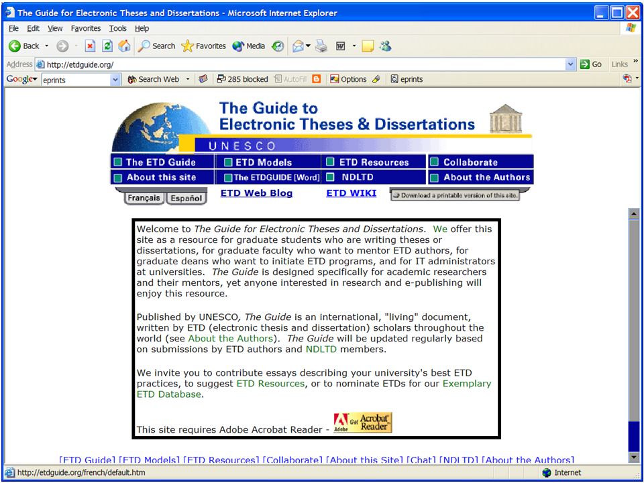Edit with Word icon in toolbar
The width and height of the screenshot is (644, 483).
point(341,46)
